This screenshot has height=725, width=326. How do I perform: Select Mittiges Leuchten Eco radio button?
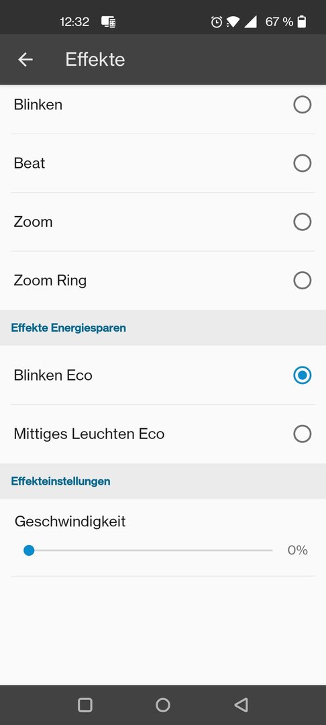pyautogui.click(x=303, y=434)
